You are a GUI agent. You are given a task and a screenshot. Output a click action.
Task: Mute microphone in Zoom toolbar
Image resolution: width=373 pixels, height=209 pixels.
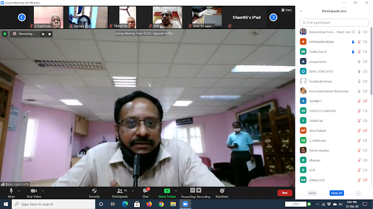coord(11,193)
